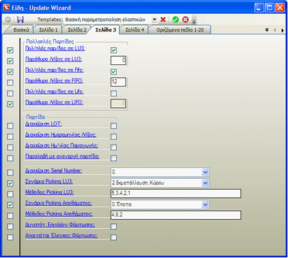288x258 pixels.
Task: Enable the Διαχείριση LOT value checkbox
Action: pyautogui.click(x=114, y=126)
